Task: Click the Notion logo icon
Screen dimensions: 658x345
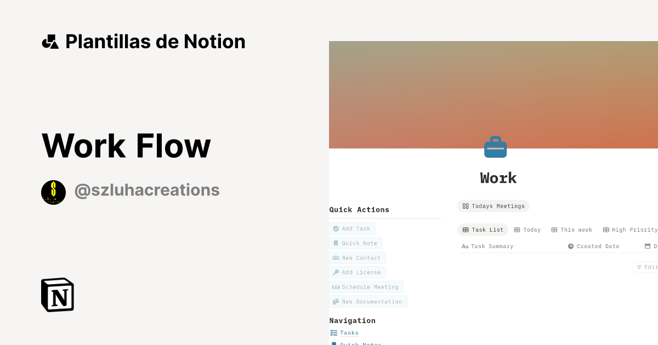Action: [57, 295]
